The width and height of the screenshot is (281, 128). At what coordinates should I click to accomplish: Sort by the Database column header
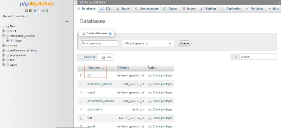tap(94, 68)
